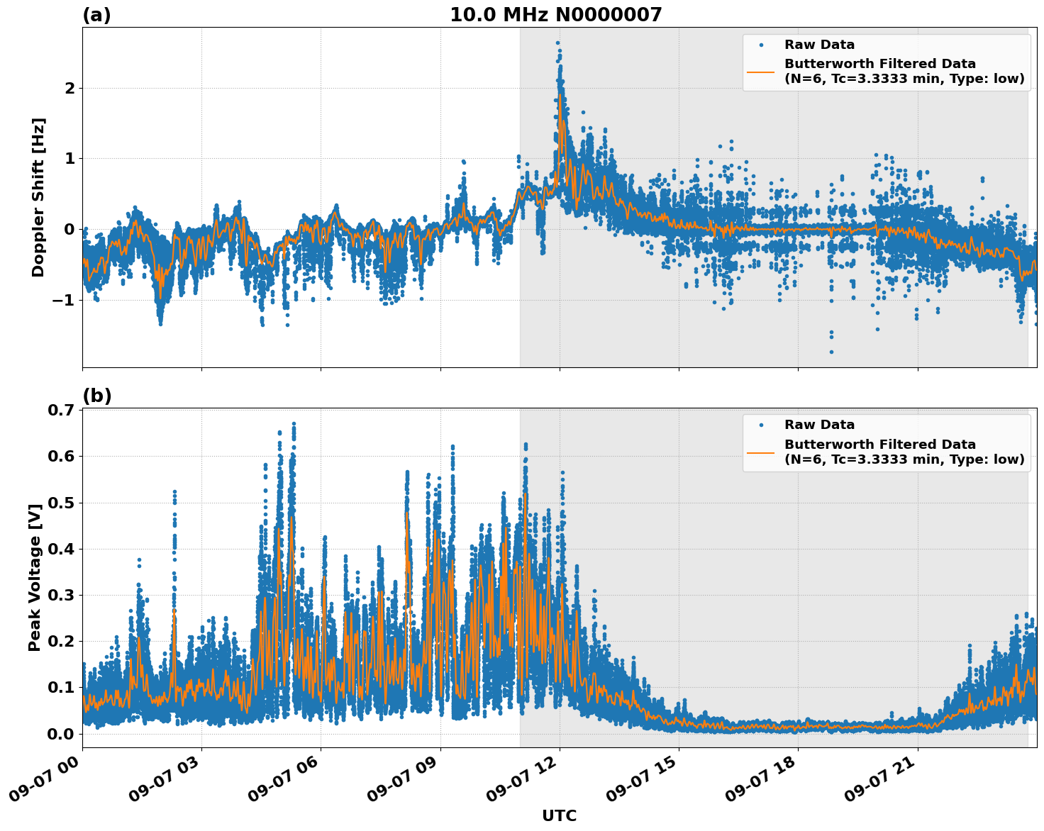The width and height of the screenshot is (1044, 831).
Task: Select the panel label (b)
Action: 96,395
